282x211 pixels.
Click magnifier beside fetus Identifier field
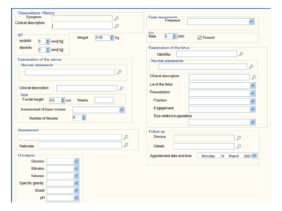tap(241, 54)
